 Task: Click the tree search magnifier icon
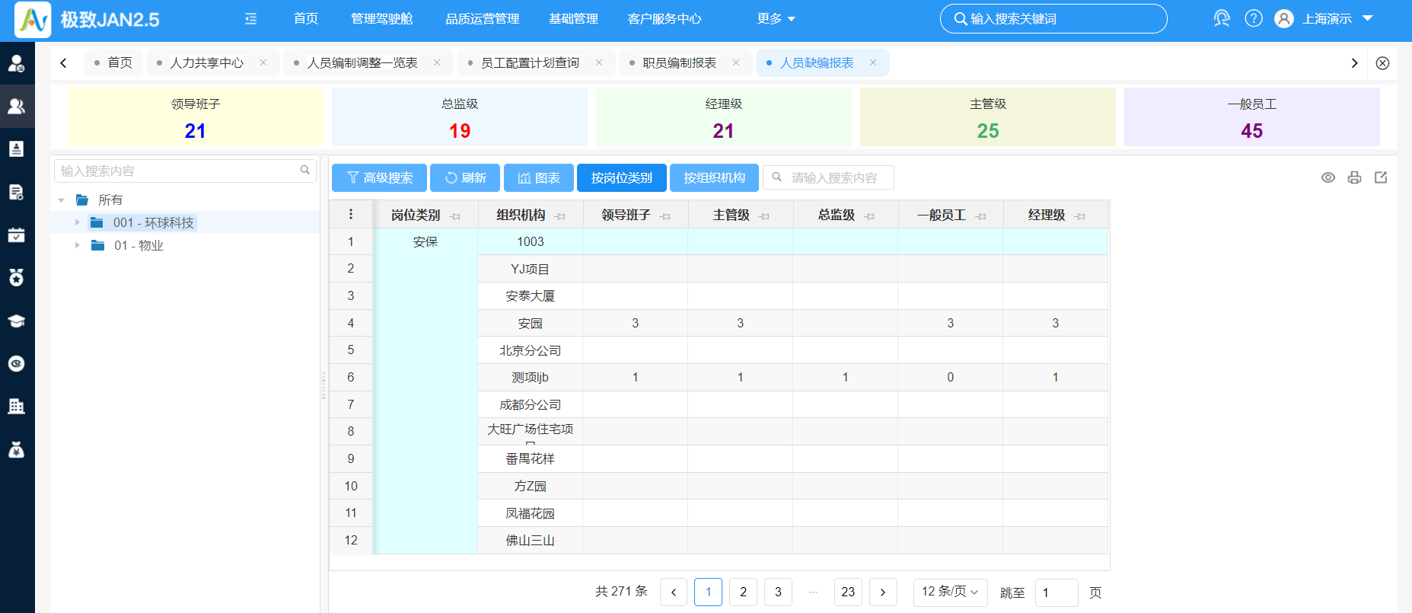(305, 171)
